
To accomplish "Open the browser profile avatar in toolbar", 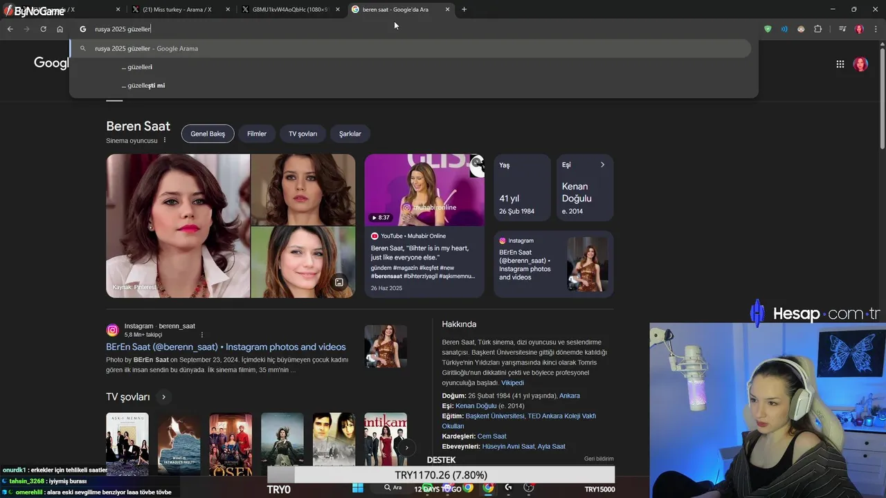I will pyautogui.click(x=859, y=29).
